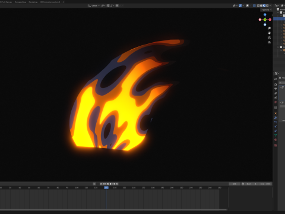Screen dimensions: 285x214
Task: Open viewport shading options dropdown
Action: [270, 6]
